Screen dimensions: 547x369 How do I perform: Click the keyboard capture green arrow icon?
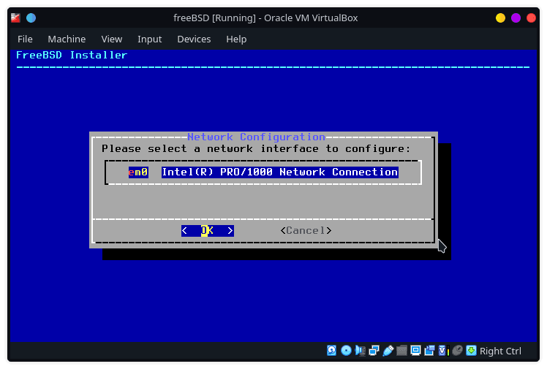coord(471,351)
